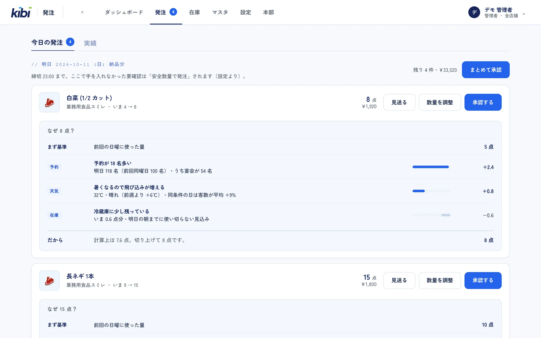Expand the user account dropdown chevron
Viewport: 541px width, 338px height.
click(x=524, y=14)
